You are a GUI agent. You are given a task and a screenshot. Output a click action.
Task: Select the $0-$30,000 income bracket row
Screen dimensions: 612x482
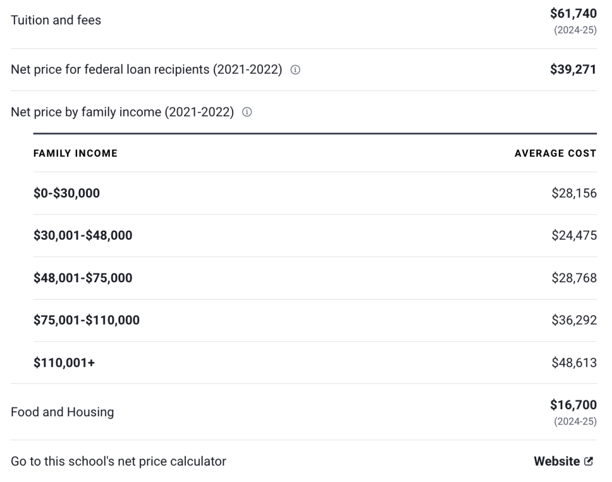pos(66,193)
